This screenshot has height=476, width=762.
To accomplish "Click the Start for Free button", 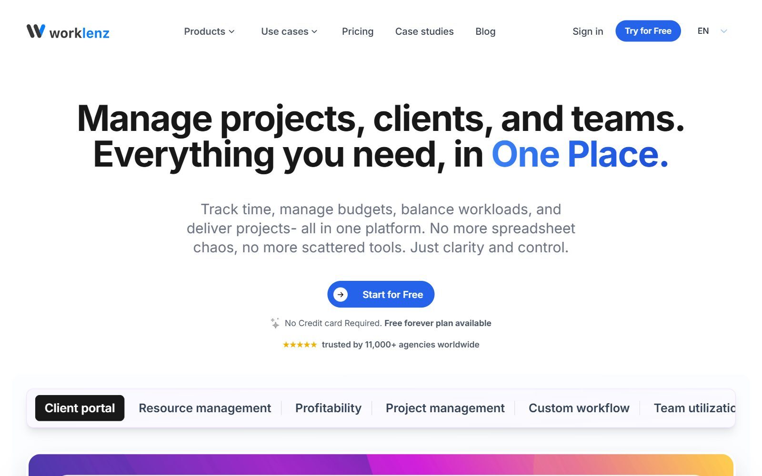I will [x=381, y=294].
